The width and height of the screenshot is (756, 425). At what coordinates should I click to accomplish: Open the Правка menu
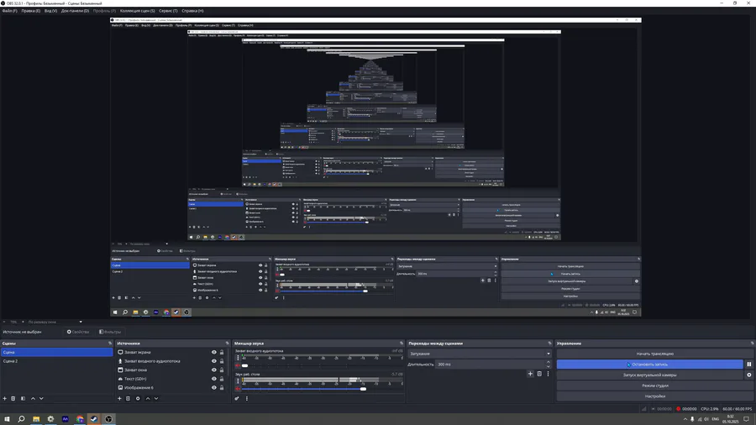[31, 11]
